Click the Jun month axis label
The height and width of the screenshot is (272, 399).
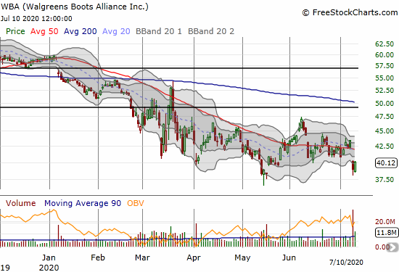[x=289, y=257]
